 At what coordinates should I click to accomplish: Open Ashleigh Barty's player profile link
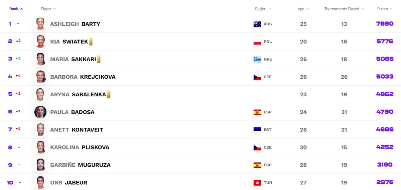[x=75, y=24]
